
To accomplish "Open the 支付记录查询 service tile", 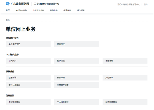I will point(28,85).
